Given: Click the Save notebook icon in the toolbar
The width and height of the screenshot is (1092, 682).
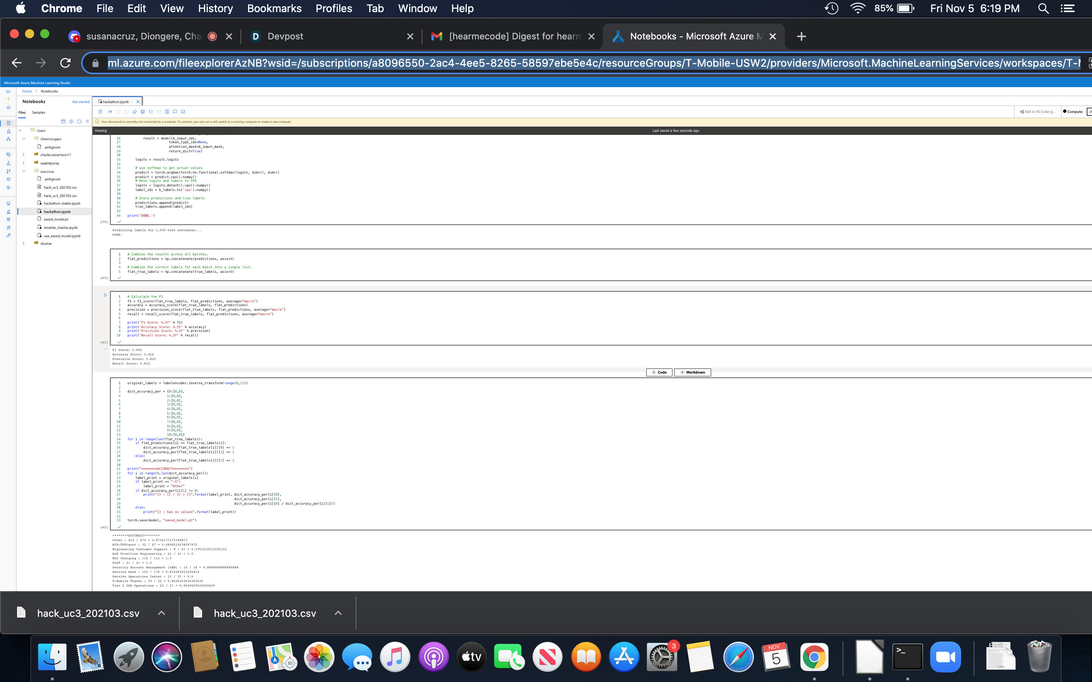Looking at the screenshot, I should (143, 111).
